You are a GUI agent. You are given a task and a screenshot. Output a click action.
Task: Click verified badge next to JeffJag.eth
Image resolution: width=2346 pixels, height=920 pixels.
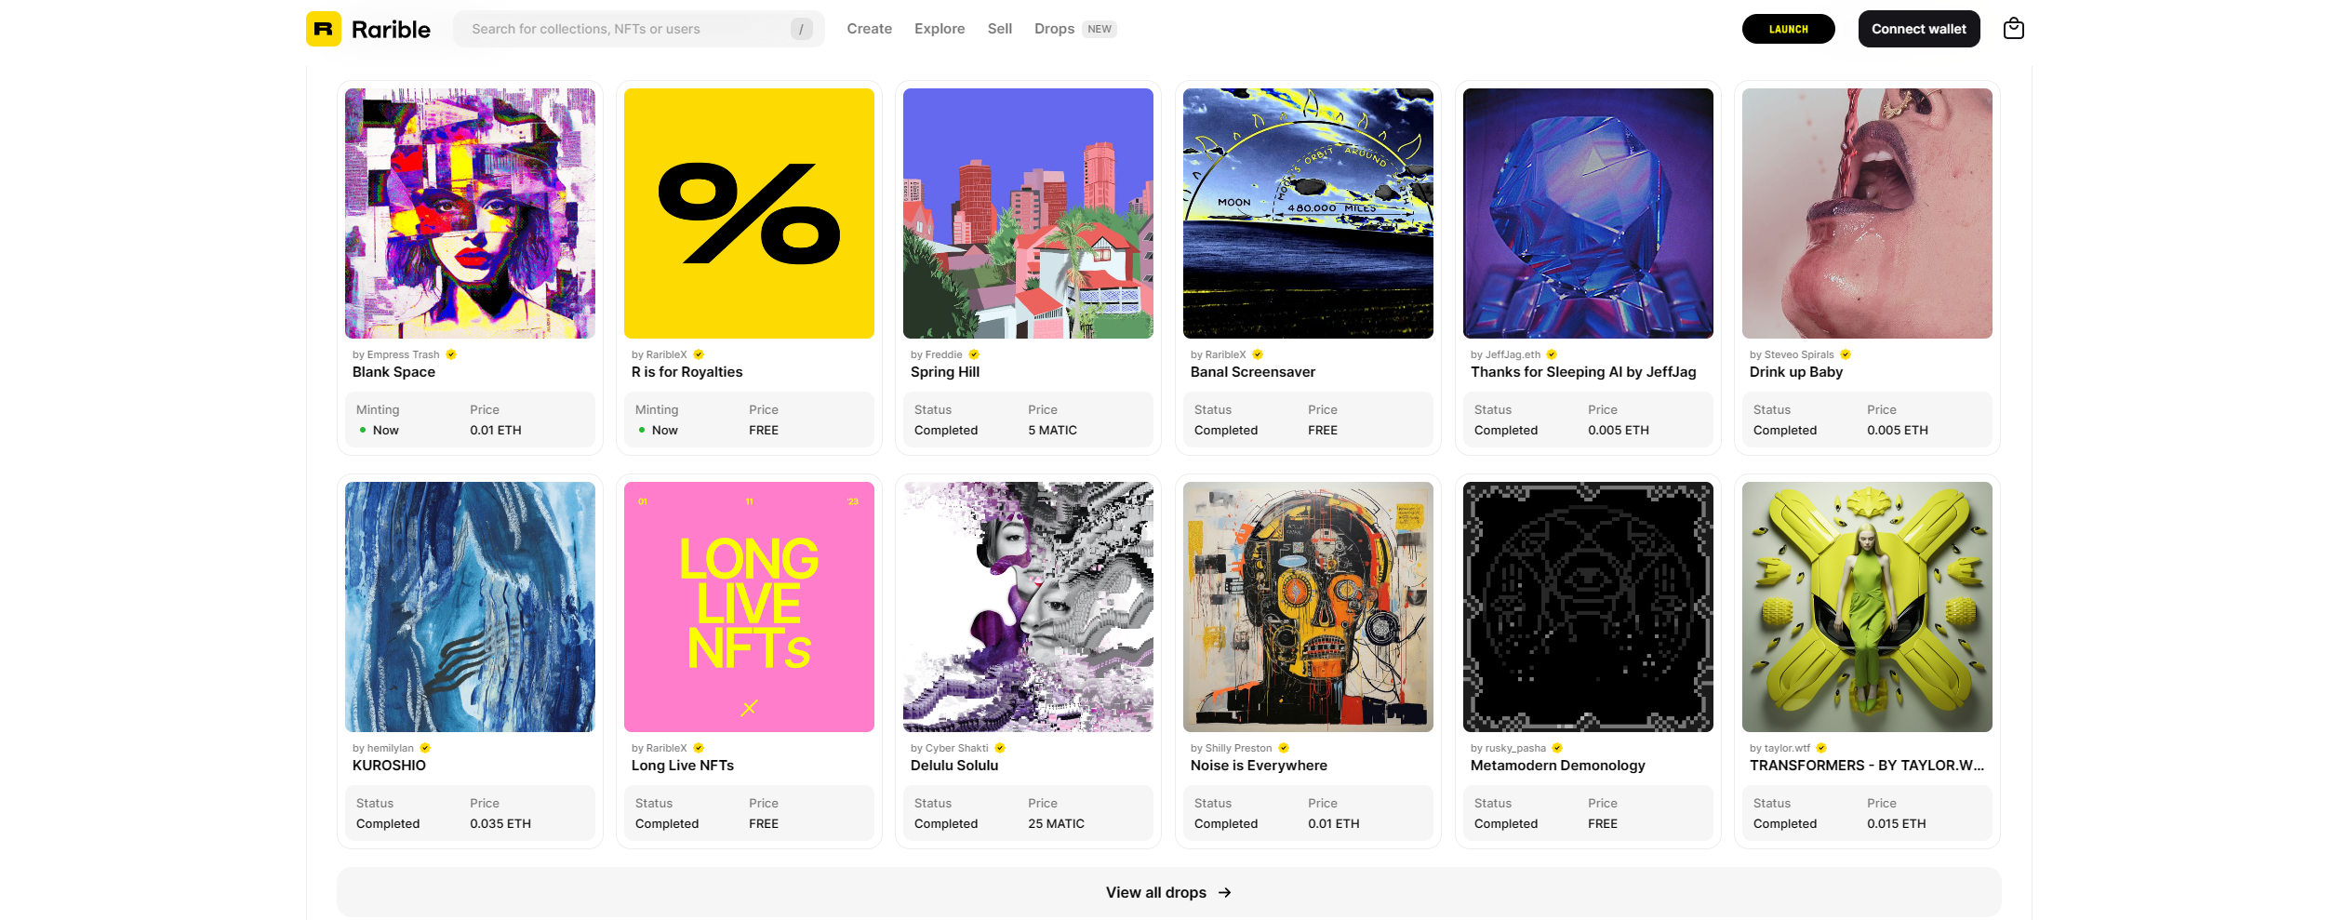[1552, 354]
